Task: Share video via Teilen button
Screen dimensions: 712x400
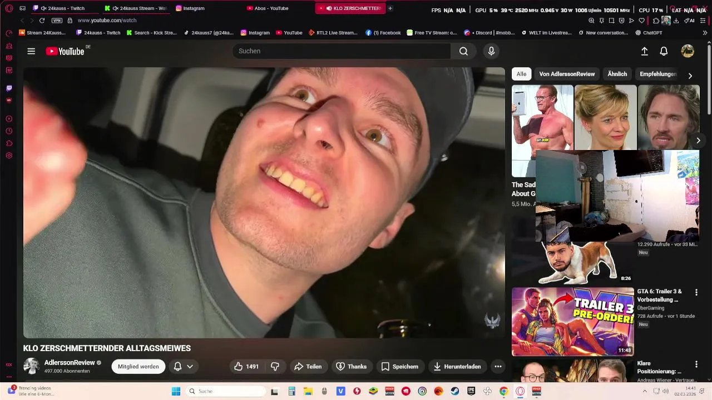Action: [308, 367]
